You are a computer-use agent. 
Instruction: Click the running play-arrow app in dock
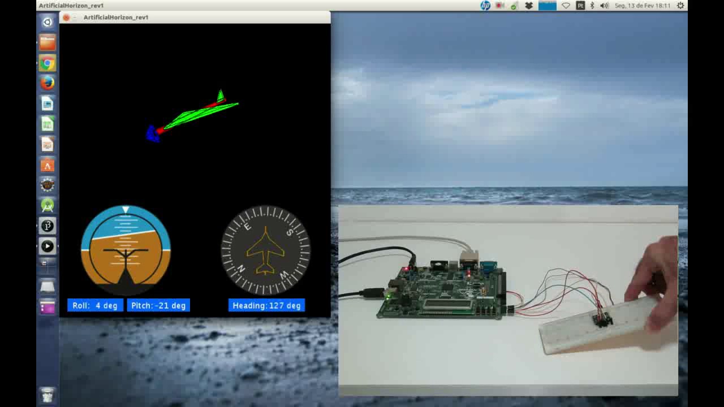[x=48, y=246]
